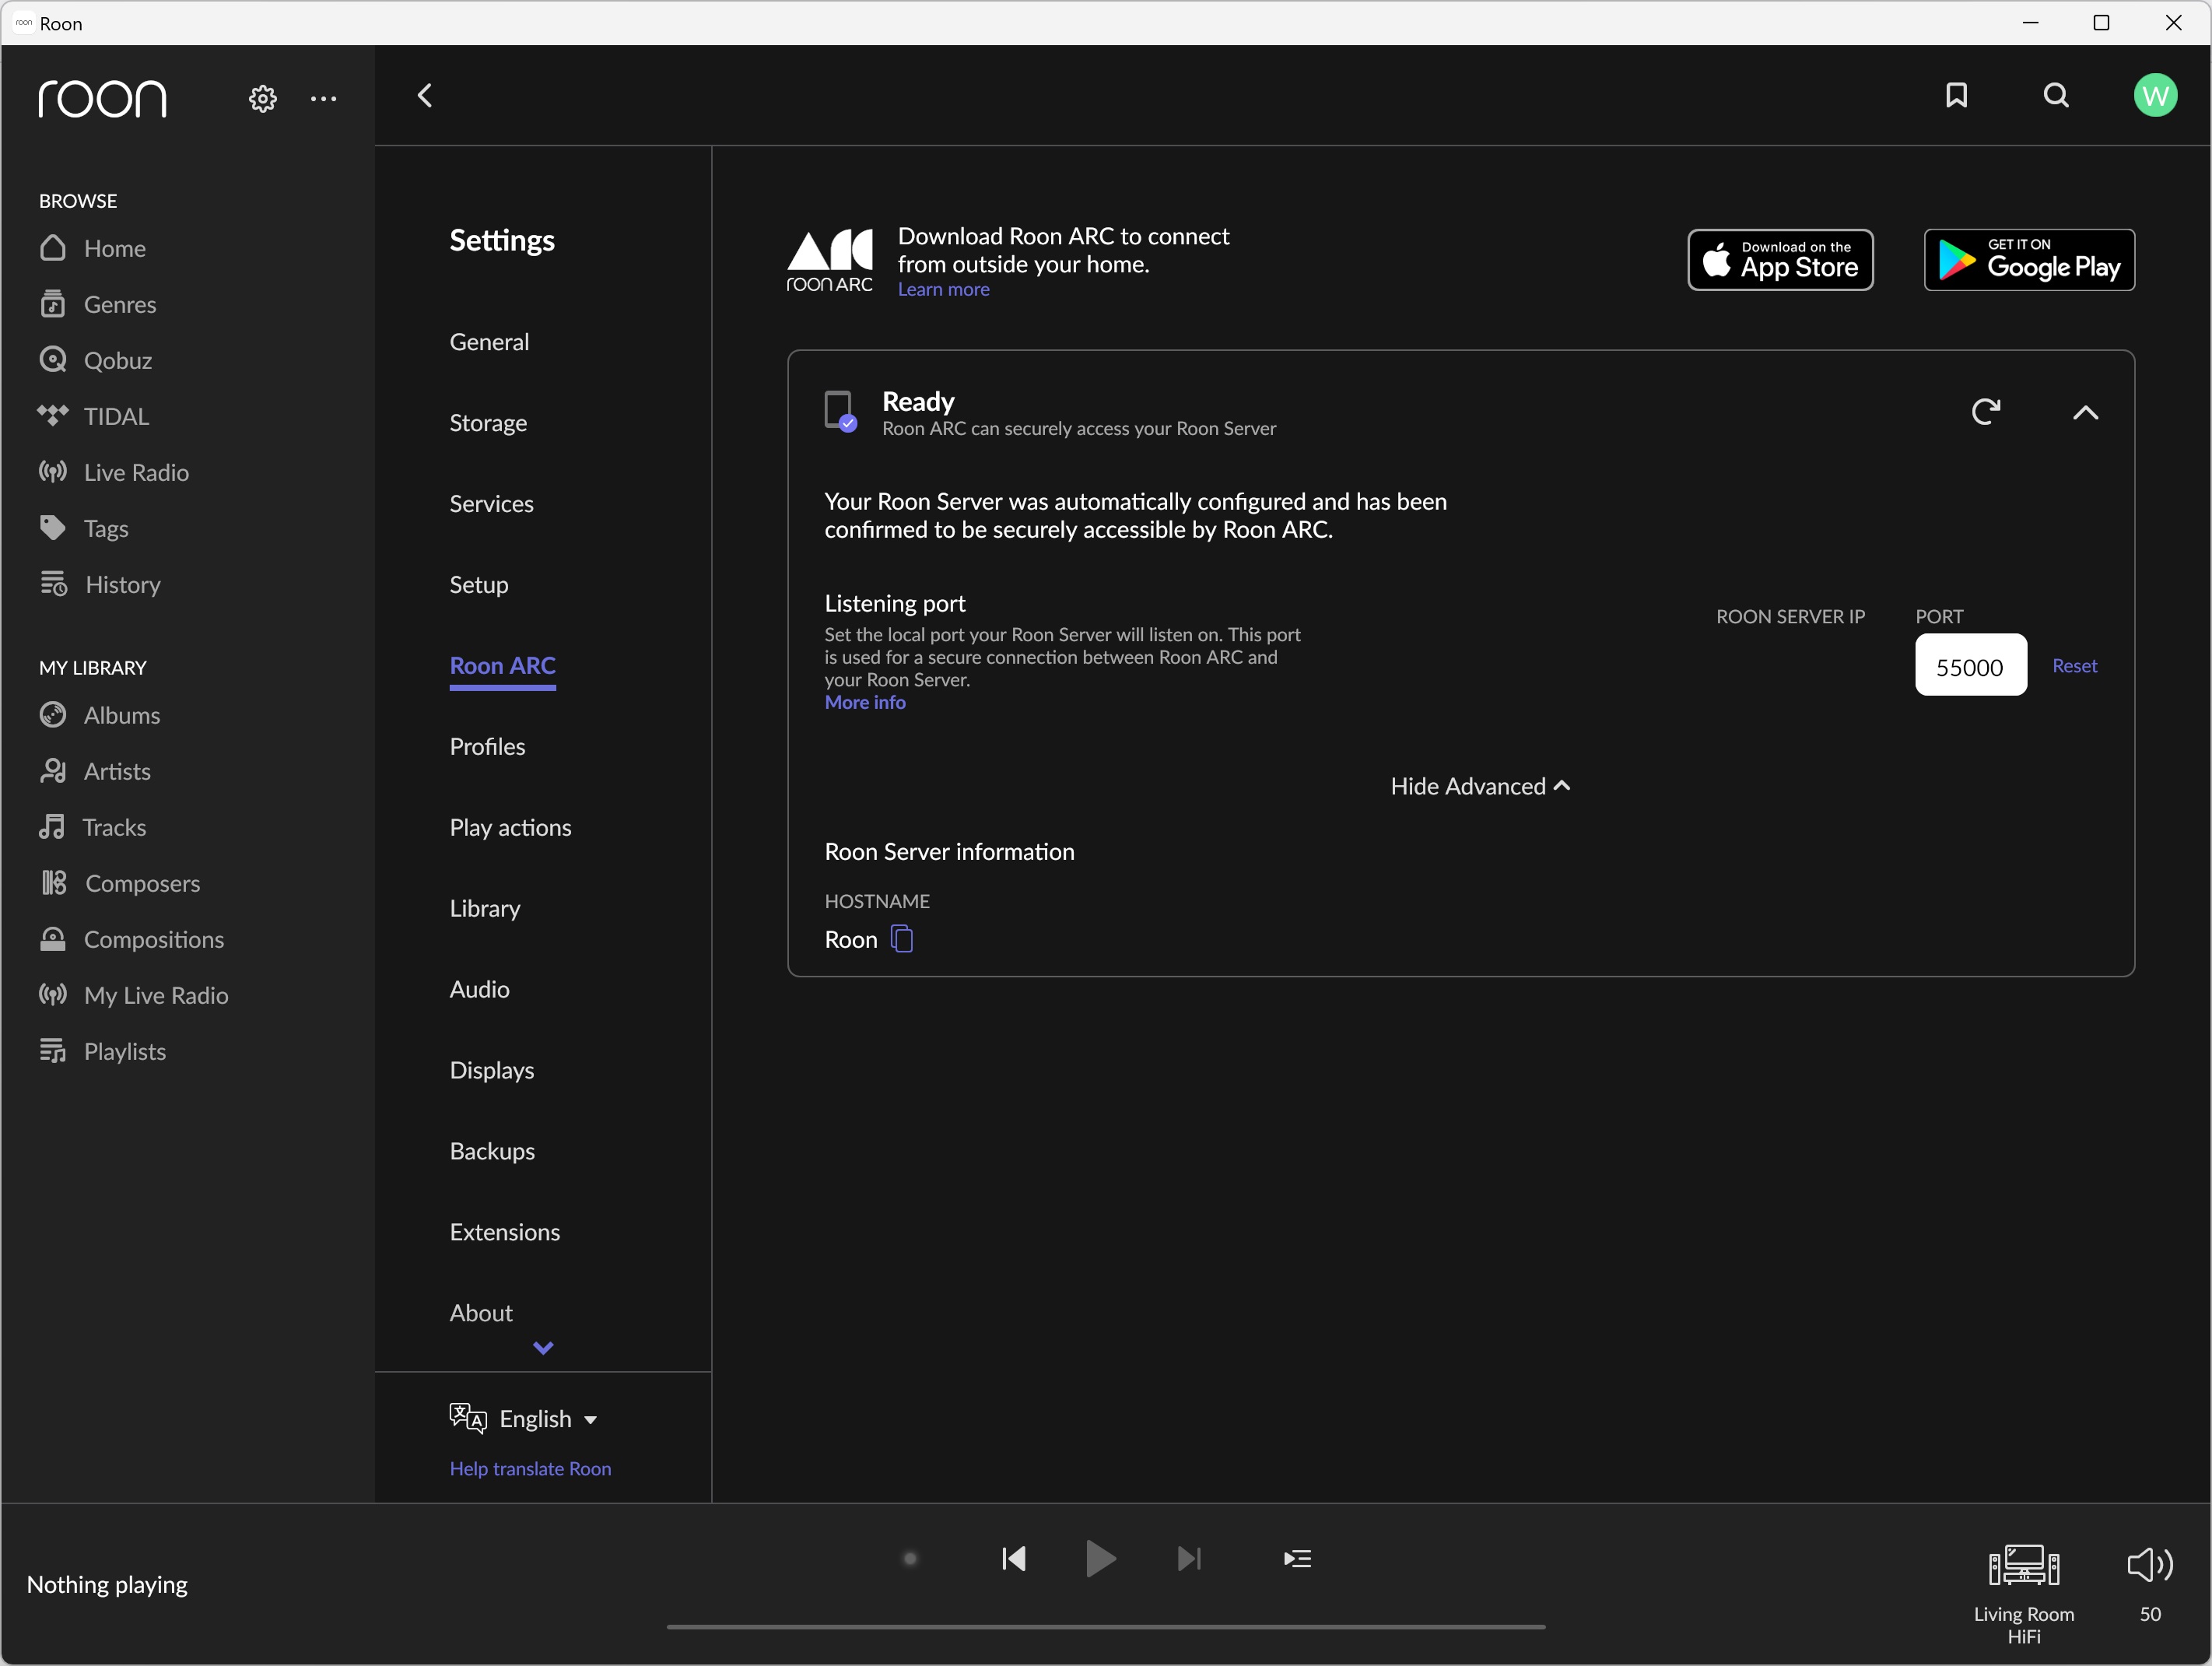
Task: Refresh Roon ARC connection status
Action: point(1986,412)
